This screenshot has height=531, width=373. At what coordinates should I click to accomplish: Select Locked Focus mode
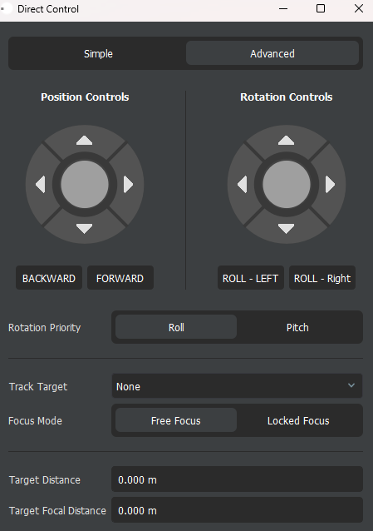pyautogui.click(x=298, y=420)
